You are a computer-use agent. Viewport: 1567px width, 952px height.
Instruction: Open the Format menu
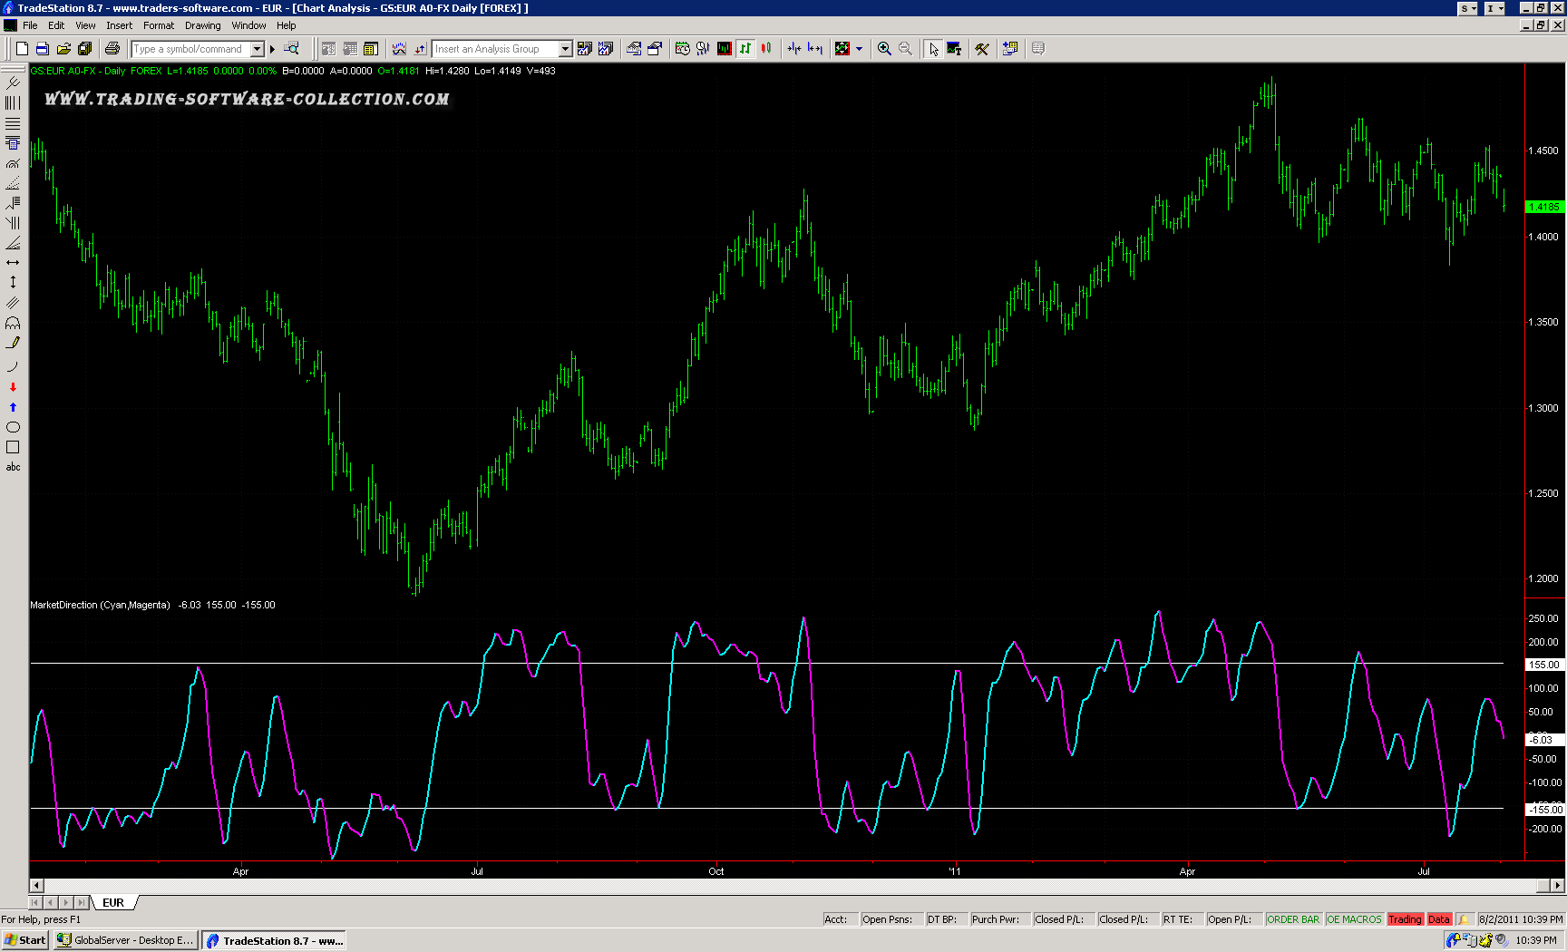point(159,25)
